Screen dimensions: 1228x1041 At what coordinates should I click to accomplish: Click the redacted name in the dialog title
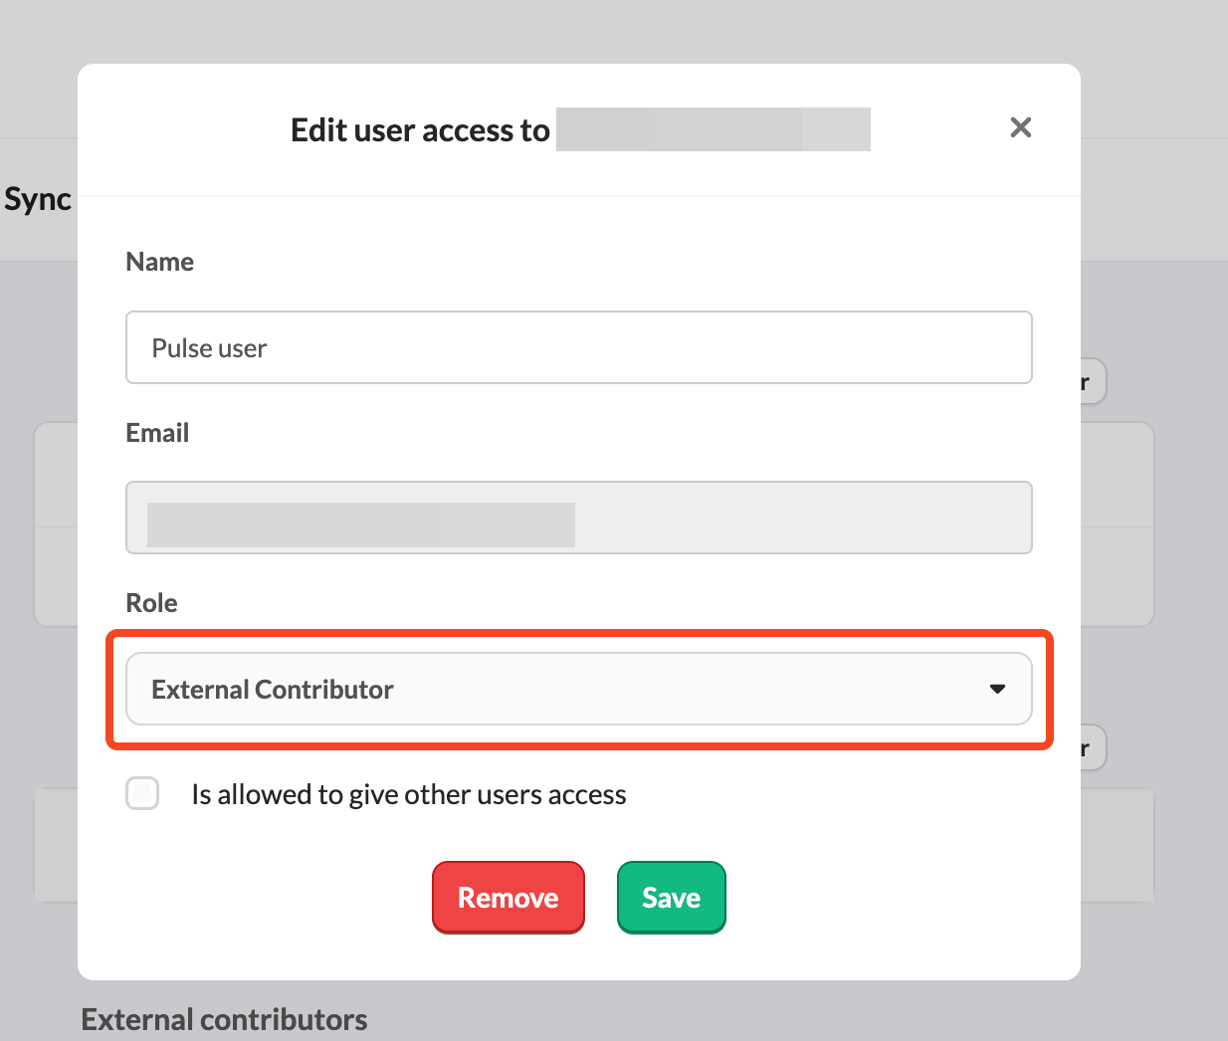[x=713, y=129]
